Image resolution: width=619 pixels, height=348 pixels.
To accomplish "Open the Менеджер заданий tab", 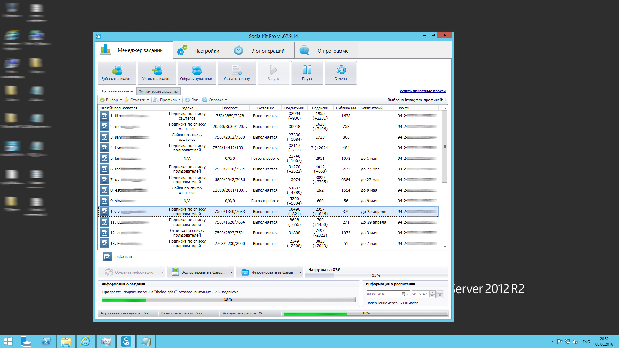I will click(134, 50).
